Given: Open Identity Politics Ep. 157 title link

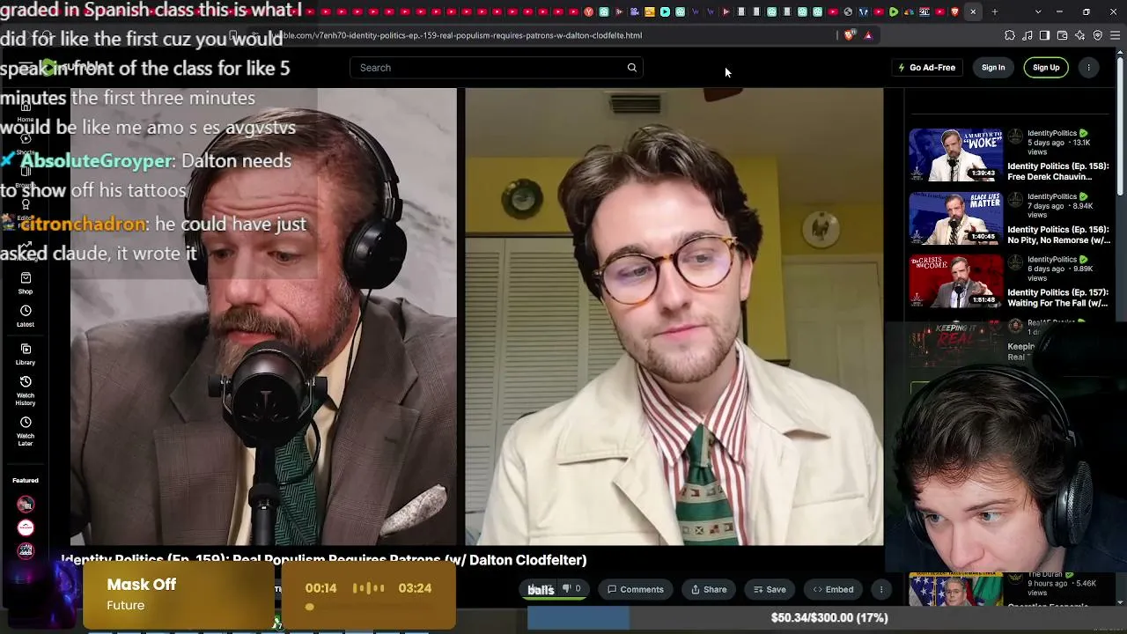Looking at the screenshot, I should click(1058, 298).
